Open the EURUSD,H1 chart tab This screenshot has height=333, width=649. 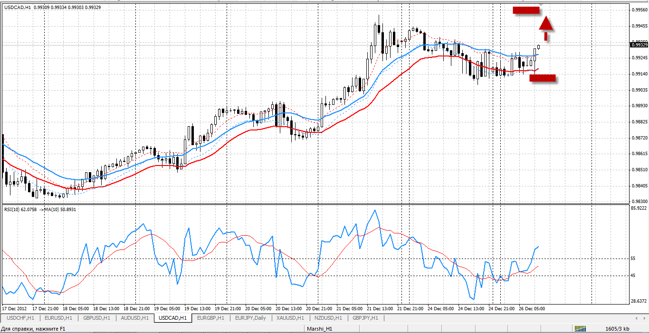tap(58, 318)
